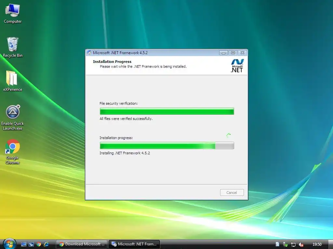Click the muted volume tray icon

click(301, 244)
